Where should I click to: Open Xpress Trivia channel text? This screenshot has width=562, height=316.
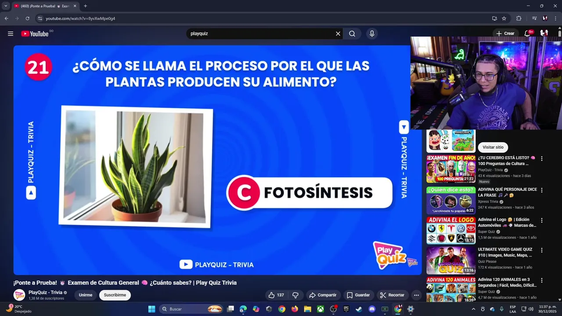point(488,202)
